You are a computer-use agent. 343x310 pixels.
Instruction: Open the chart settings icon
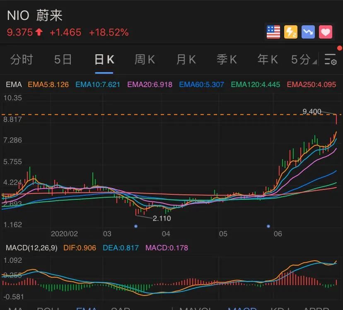pyautogui.click(x=331, y=60)
